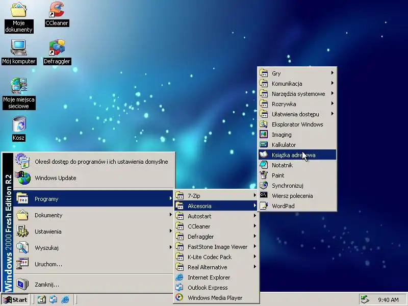Viewport: 408px width, 306px height.
Task: Launch Paint from Akcesoria menu
Action: (297, 175)
